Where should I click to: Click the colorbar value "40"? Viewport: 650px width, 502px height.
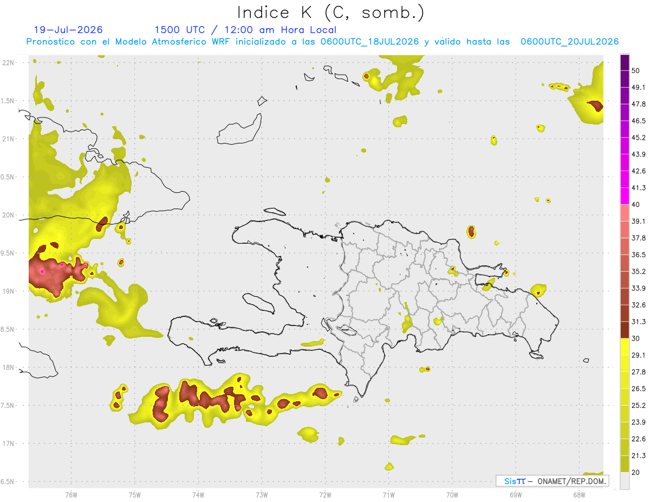click(636, 205)
